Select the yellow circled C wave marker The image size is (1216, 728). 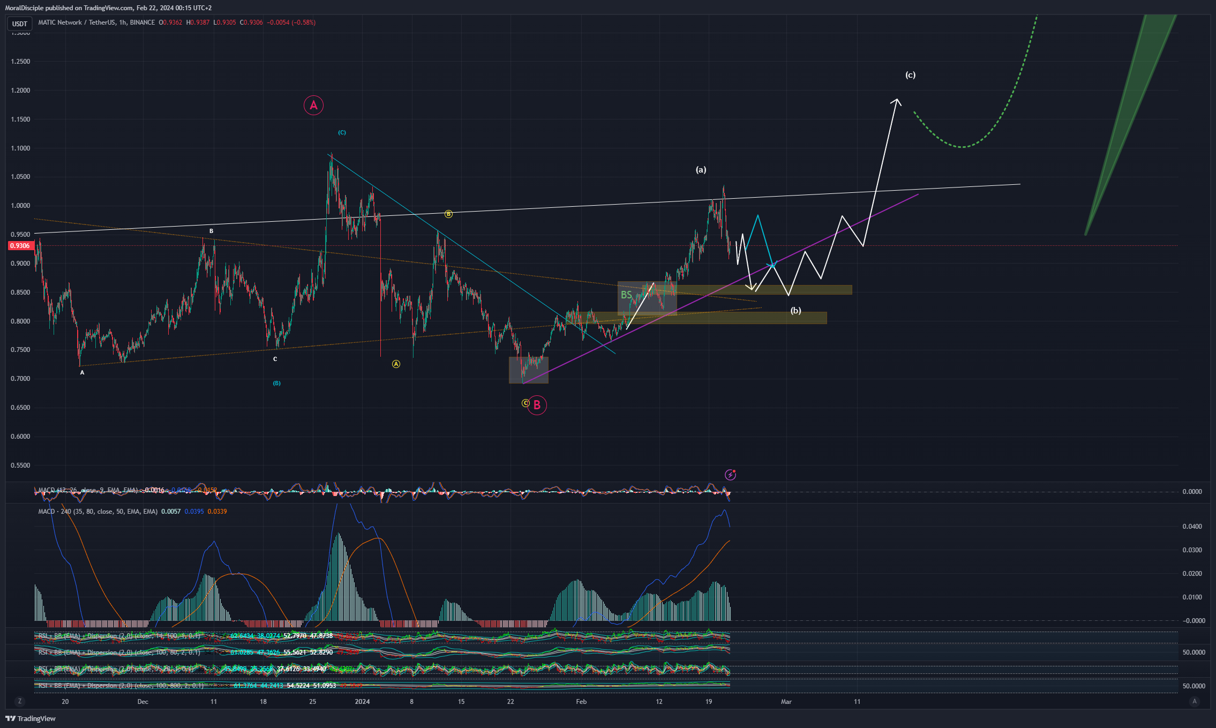(526, 403)
